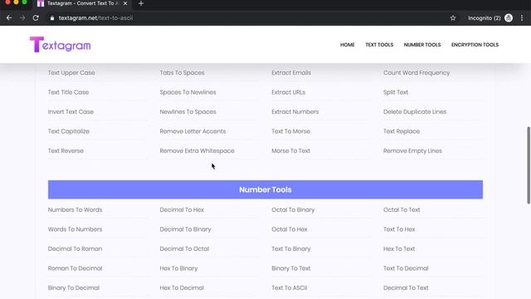Open Text Capitalize tool

[69, 131]
